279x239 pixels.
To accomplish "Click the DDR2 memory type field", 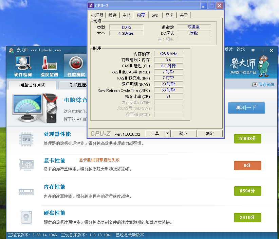I will pyautogui.click(x=126, y=27).
